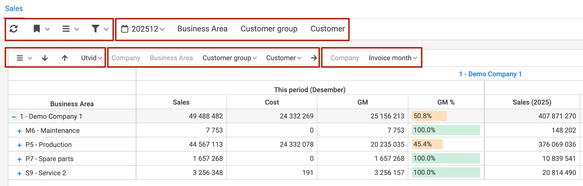Viewport: 583px width, 186px height.
Task: Click the refresh icon in the top toolbar
Action: 14,29
